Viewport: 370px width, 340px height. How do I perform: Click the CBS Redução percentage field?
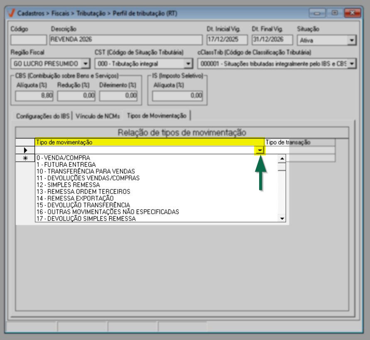click(76, 96)
